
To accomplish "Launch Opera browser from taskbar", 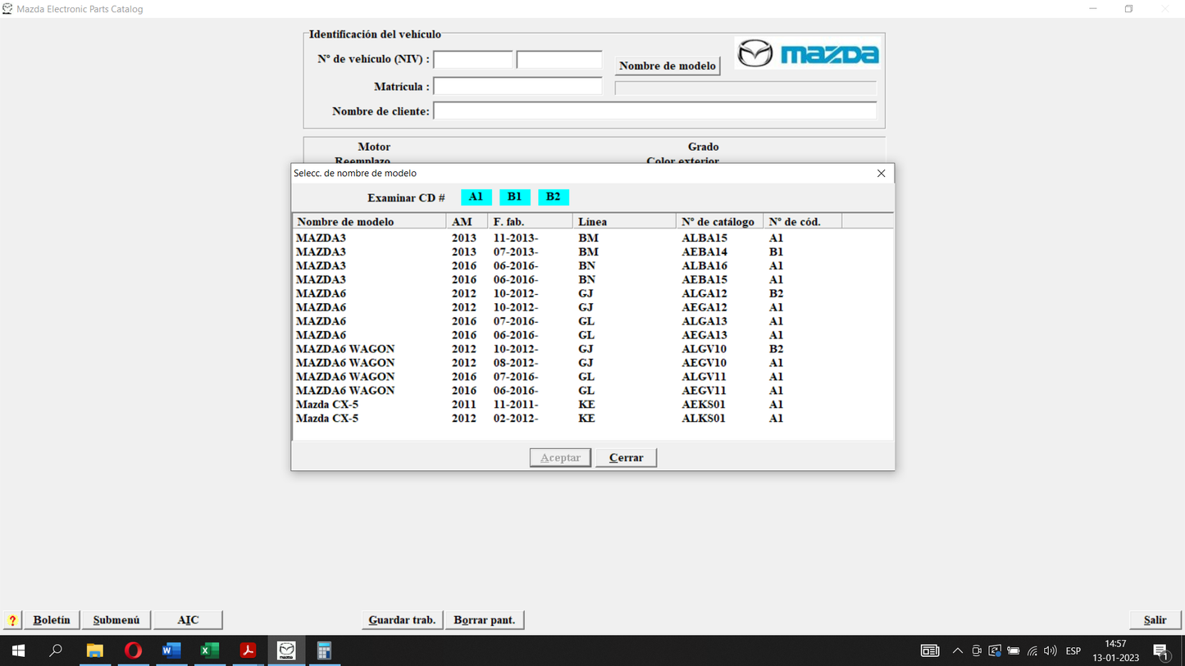I will 133,651.
